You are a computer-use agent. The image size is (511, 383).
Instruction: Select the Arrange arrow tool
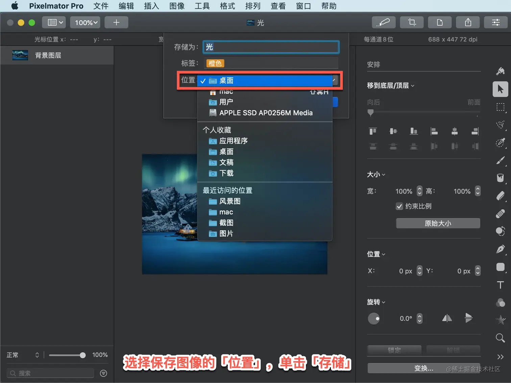tap(501, 89)
